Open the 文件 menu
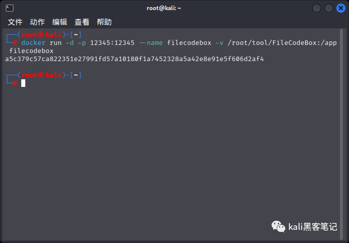Screen dimensions: 349x243 [15, 22]
